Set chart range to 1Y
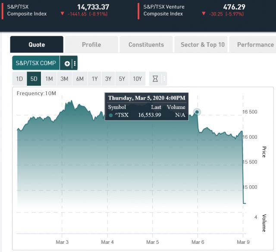The height and width of the screenshot is (252, 276). point(94,79)
